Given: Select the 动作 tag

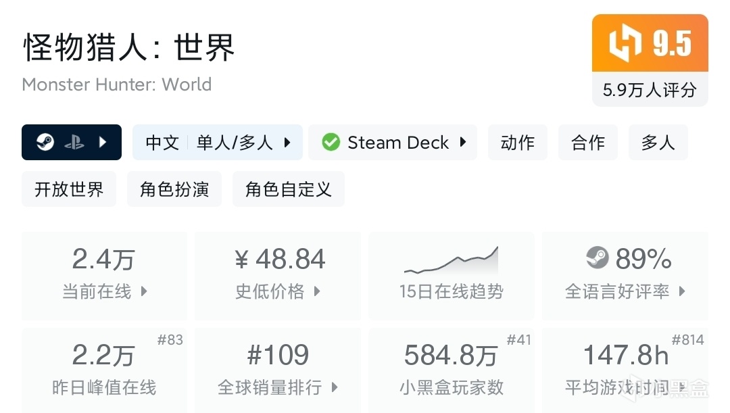Looking at the screenshot, I should (x=517, y=143).
